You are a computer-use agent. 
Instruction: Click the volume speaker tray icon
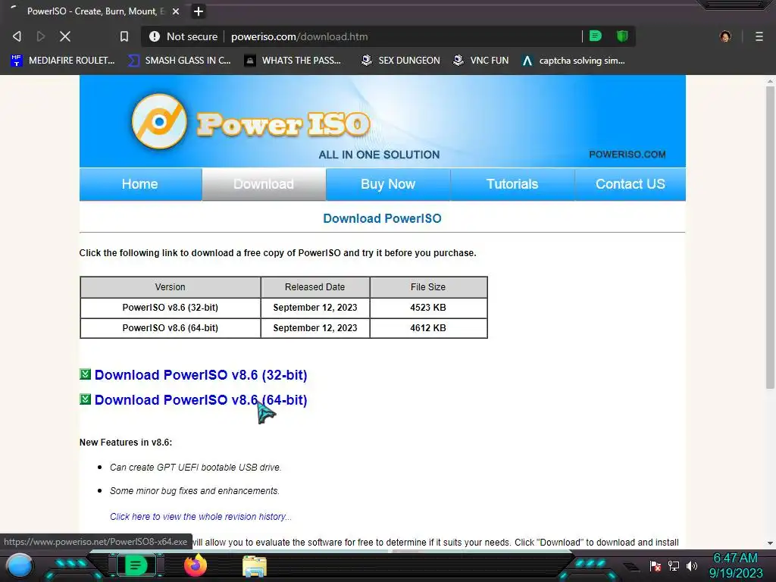click(x=691, y=566)
